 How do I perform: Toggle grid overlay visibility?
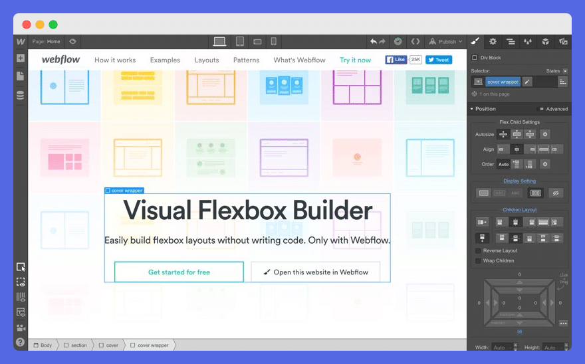tap(21, 297)
